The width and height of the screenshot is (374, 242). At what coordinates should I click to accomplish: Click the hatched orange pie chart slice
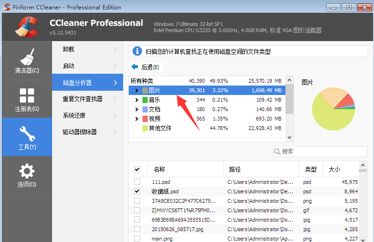coord(333,96)
